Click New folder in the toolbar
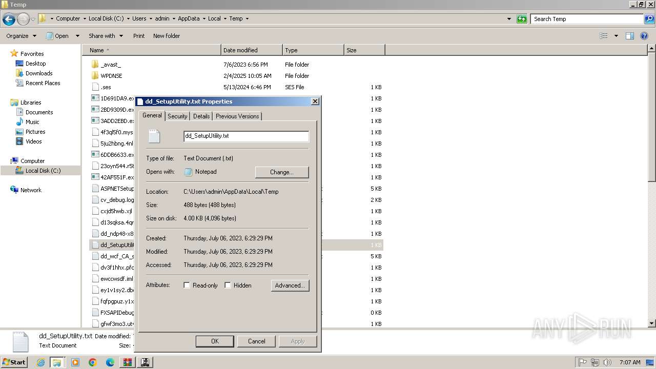This screenshot has width=656, height=369. [167, 36]
